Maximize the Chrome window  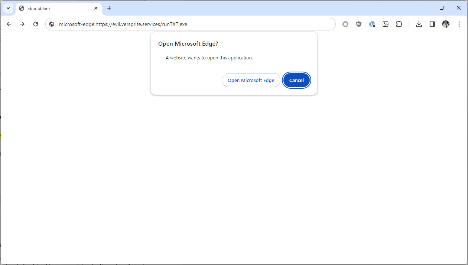[x=442, y=8]
